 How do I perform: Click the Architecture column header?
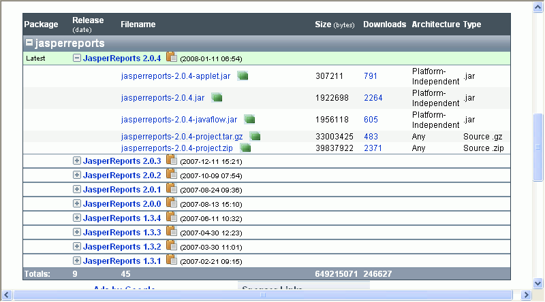click(436, 24)
